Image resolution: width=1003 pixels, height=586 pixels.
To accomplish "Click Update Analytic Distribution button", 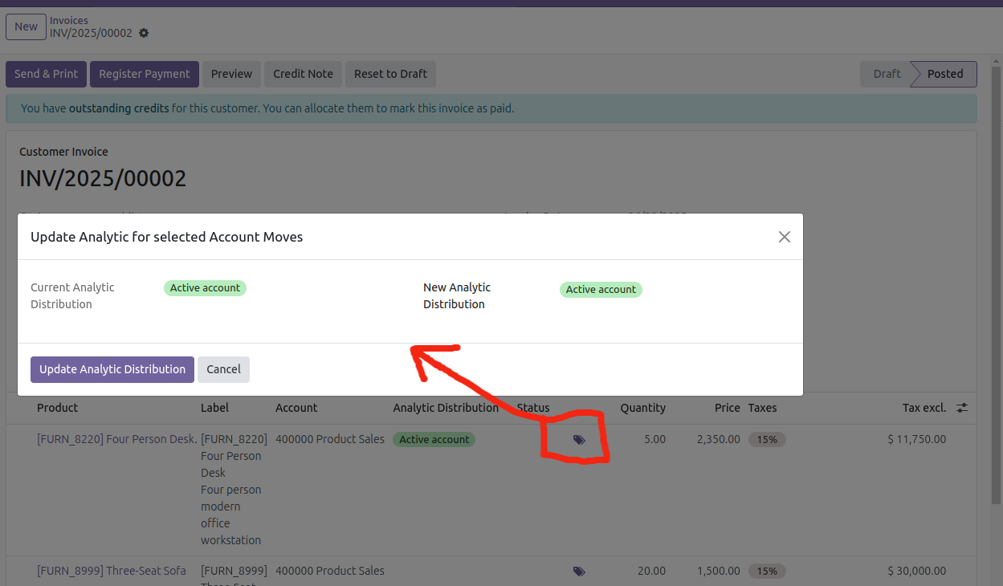I will pos(112,369).
